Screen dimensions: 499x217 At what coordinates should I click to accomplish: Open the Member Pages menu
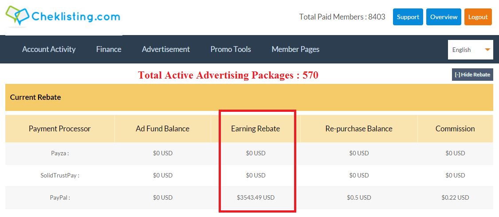295,49
